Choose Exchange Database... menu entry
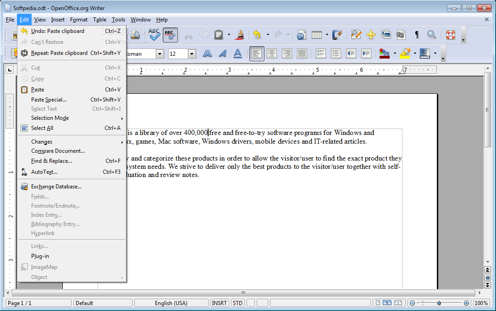The image size is (496, 311). [72, 187]
